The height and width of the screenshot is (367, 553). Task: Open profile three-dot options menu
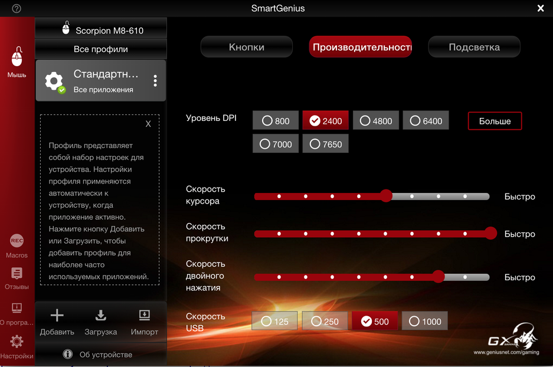(x=155, y=81)
